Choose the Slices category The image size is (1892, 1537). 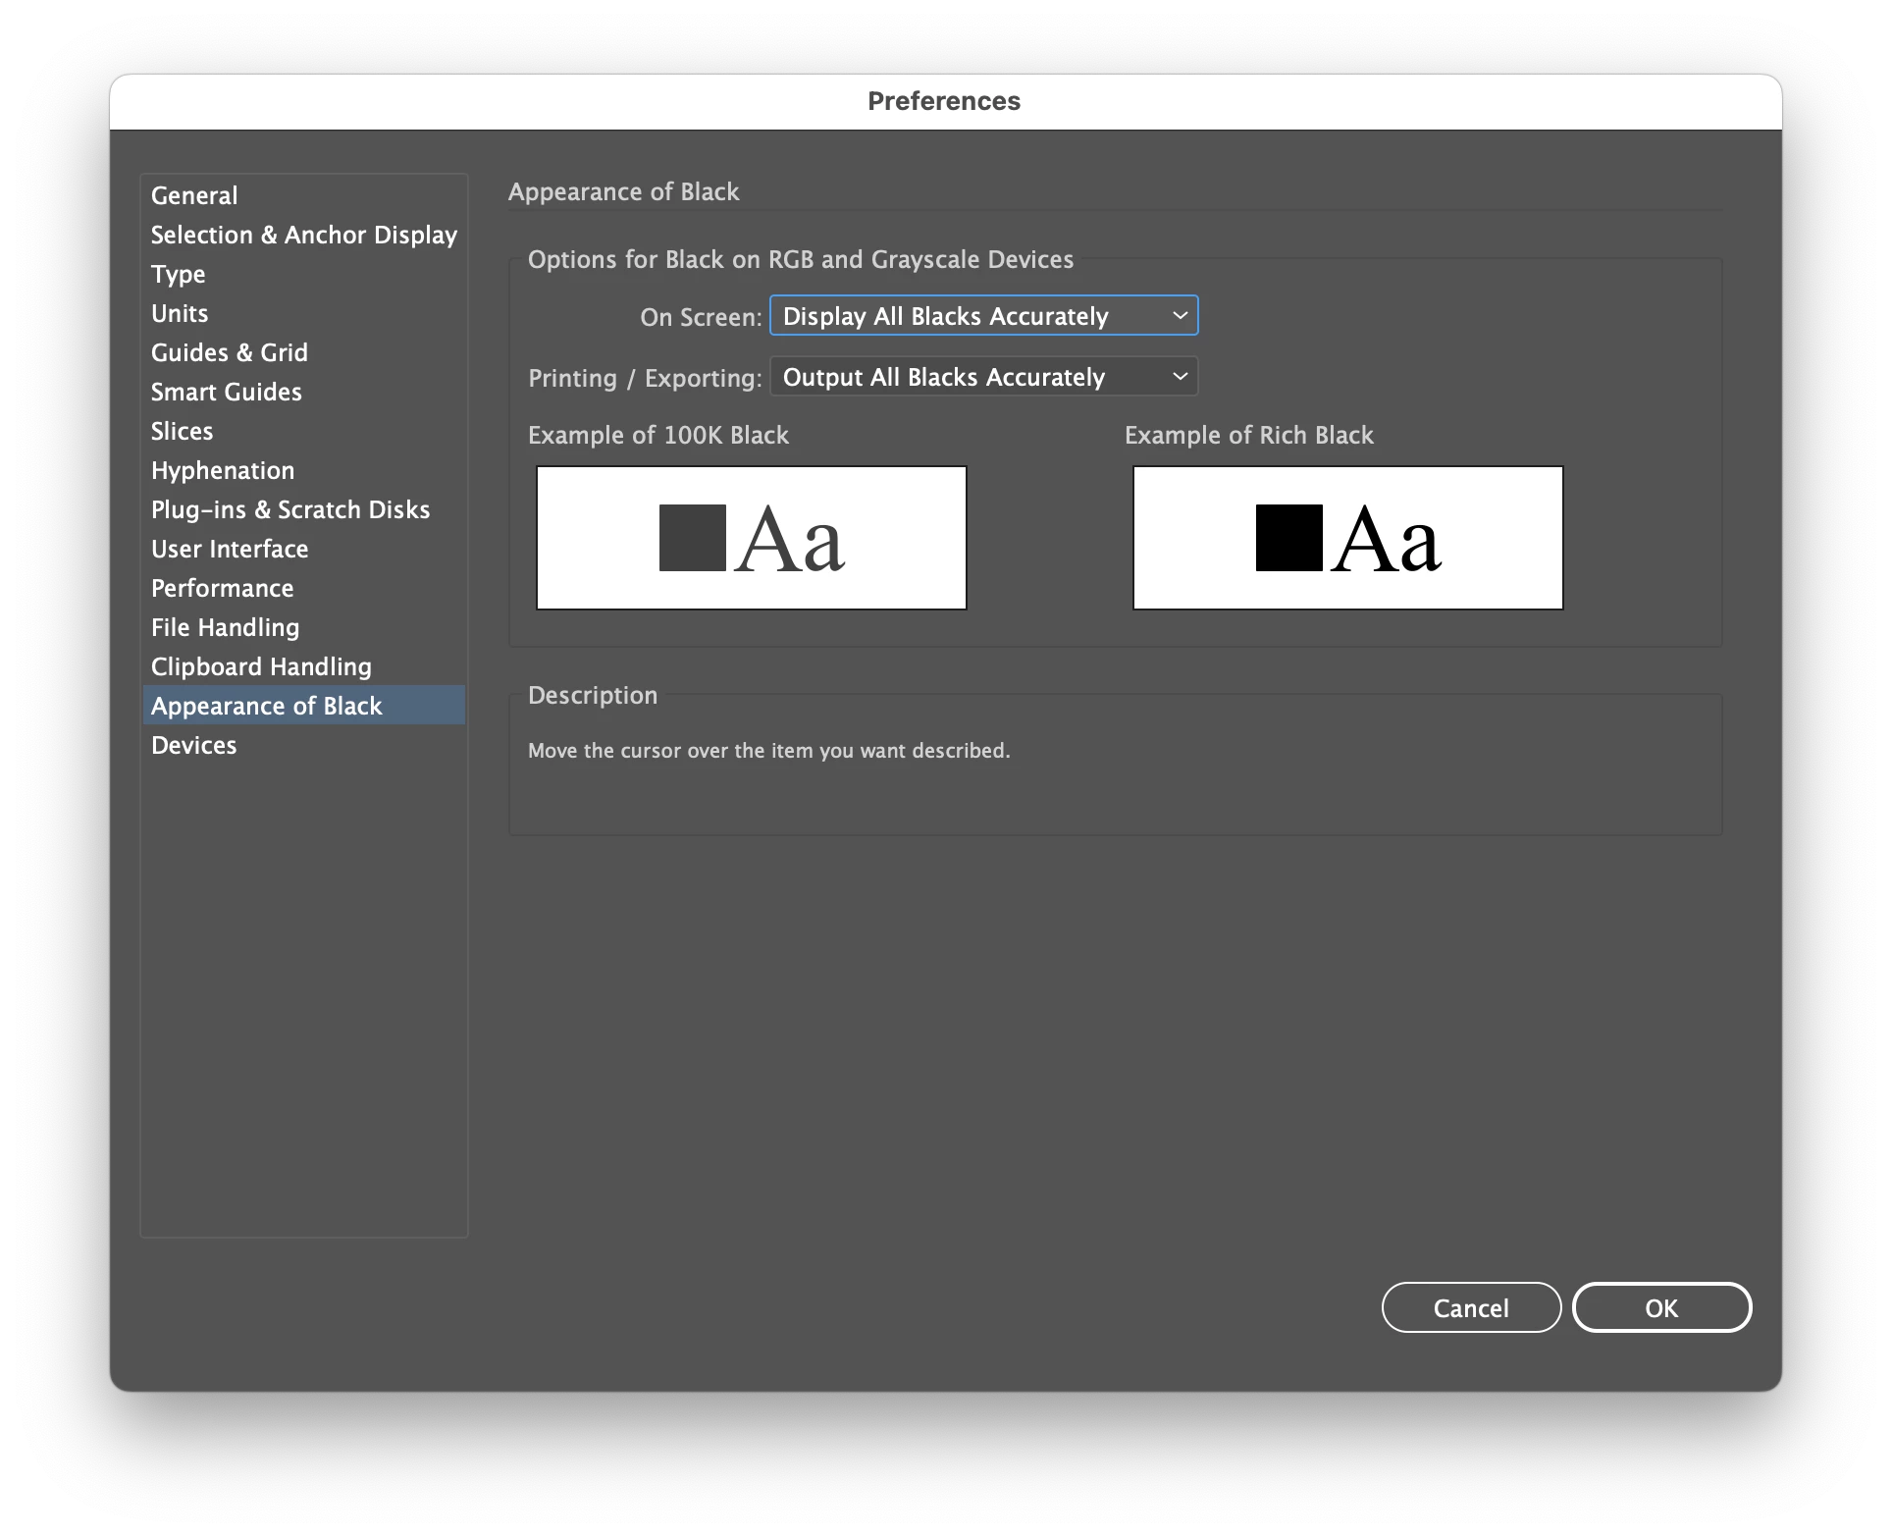(183, 431)
